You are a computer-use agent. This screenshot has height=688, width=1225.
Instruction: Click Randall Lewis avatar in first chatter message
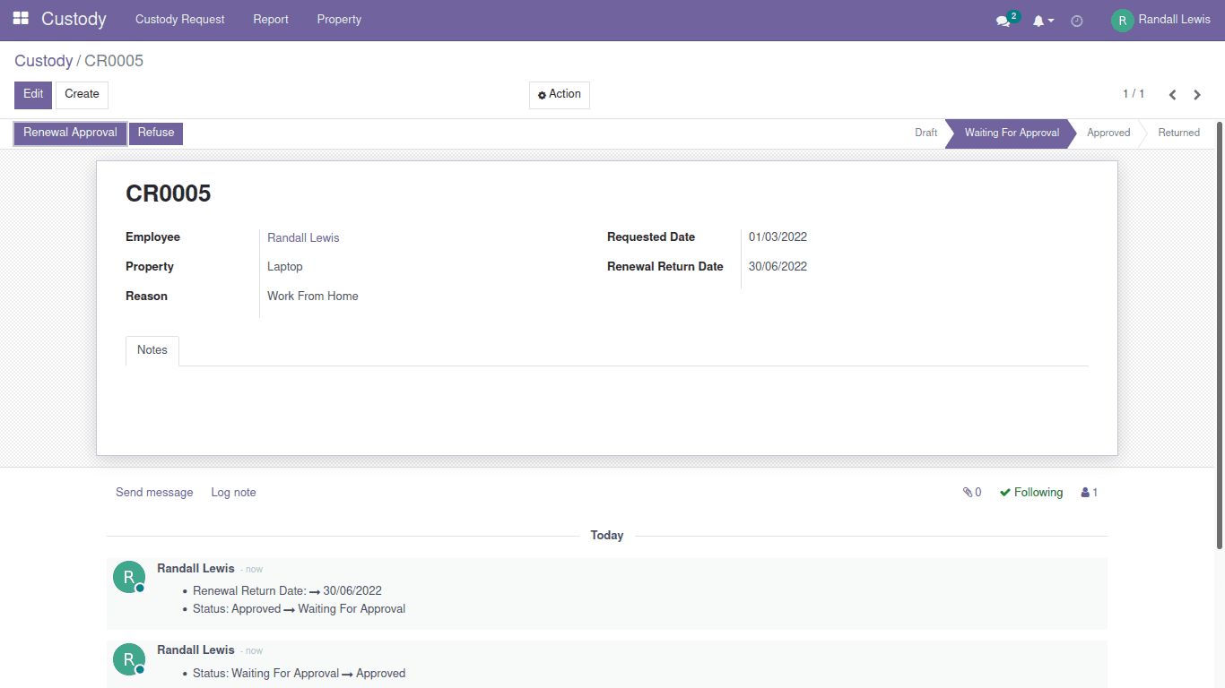129,577
